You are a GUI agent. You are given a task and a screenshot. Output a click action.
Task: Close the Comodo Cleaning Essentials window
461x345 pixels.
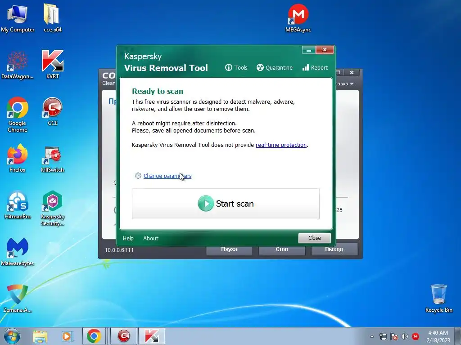[352, 72]
